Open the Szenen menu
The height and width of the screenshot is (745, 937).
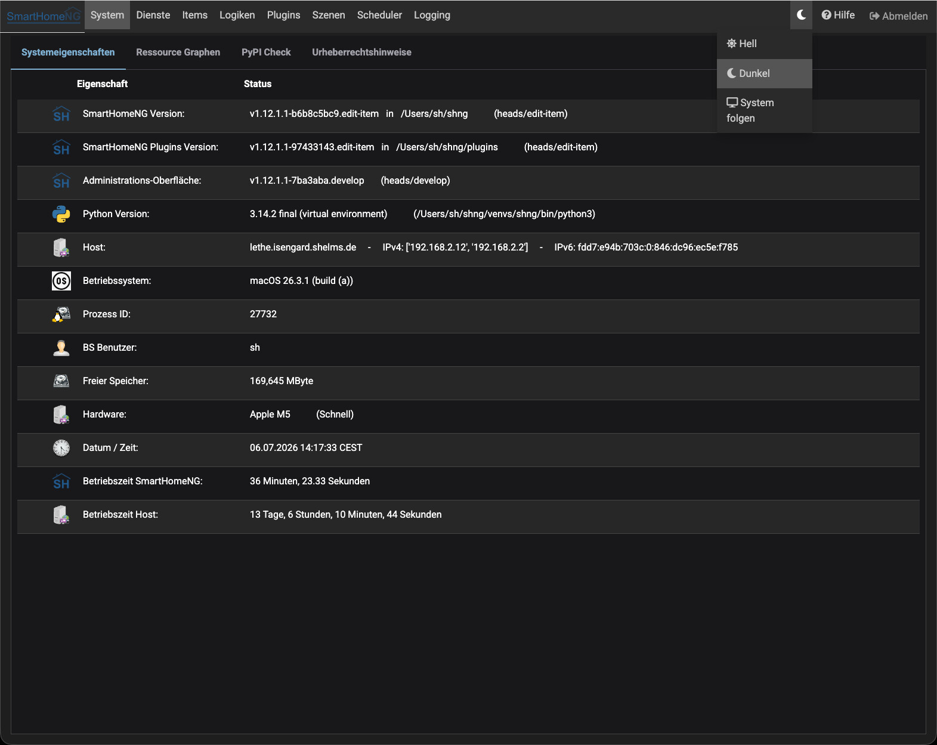pyautogui.click(x=329, y=16)
